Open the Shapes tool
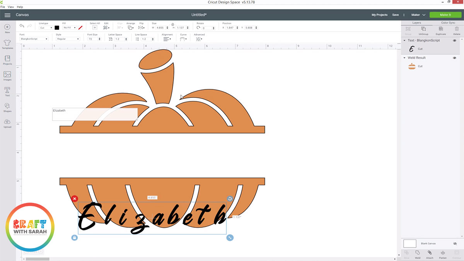Image resolution: width=464 pixels, height=261 pixels. pos(7,107)
